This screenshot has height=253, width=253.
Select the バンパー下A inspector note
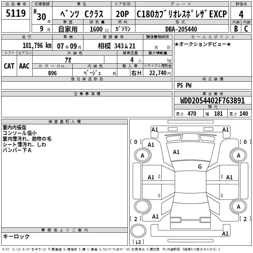[17, 150]
